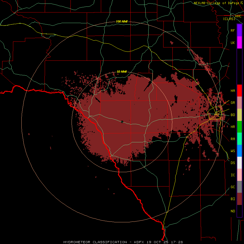
Task: Click the 50 NMI range ring label
Action: point(122,72)
